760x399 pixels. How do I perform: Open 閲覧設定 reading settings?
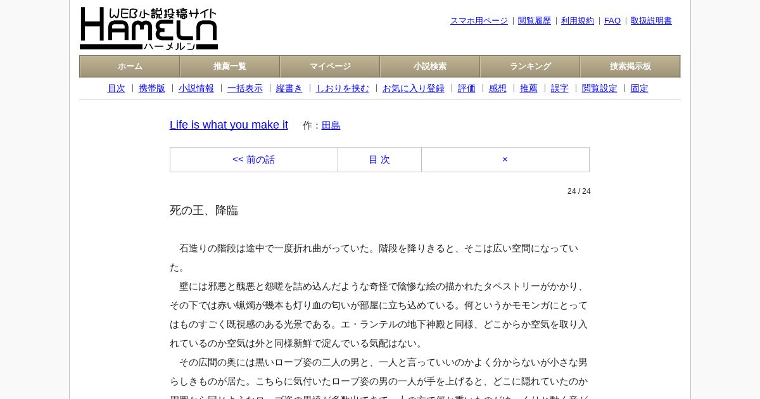[x=600, y=89]
